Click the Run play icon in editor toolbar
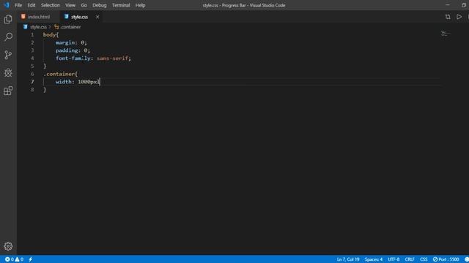Viewport: 469px width, 263px height. coord(459,17)
